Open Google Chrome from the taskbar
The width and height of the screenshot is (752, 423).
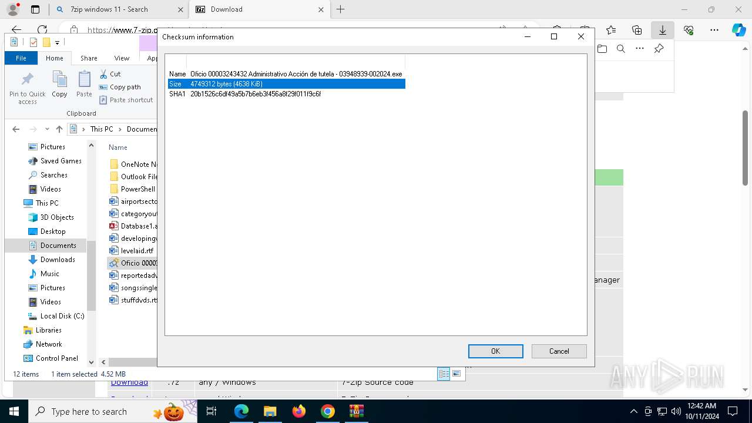[x=328, y=411]
